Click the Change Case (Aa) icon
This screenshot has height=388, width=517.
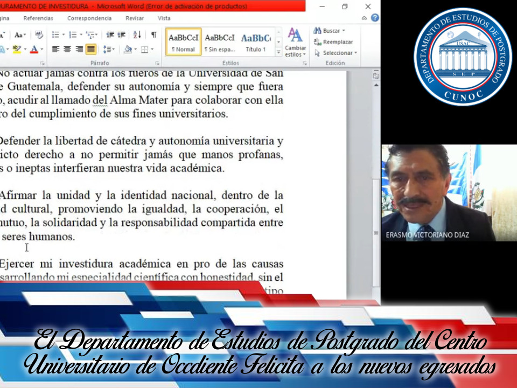point(19,35)
